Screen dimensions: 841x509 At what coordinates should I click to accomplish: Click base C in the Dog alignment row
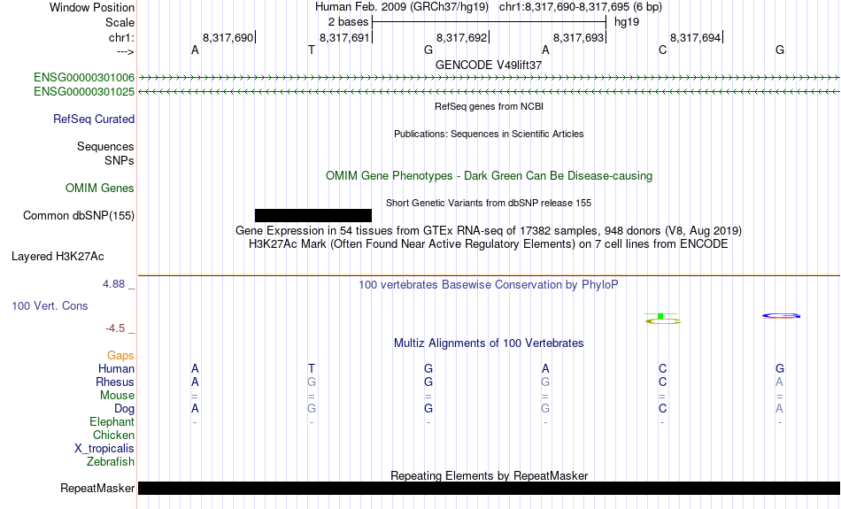click(x=662, y=409)
